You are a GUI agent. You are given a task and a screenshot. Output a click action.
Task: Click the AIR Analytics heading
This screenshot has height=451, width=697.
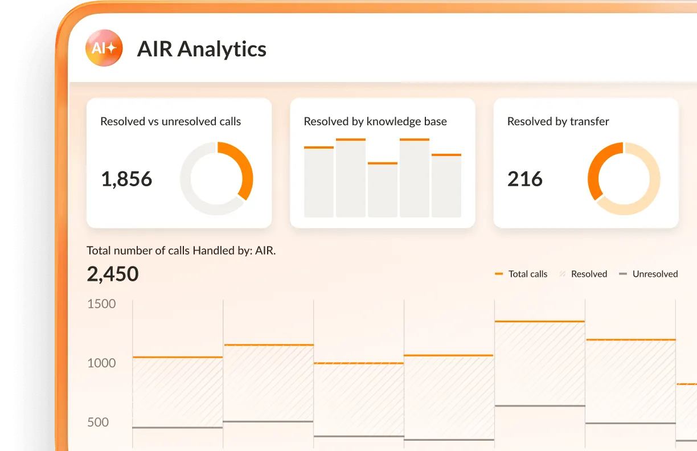click(202, 49)
